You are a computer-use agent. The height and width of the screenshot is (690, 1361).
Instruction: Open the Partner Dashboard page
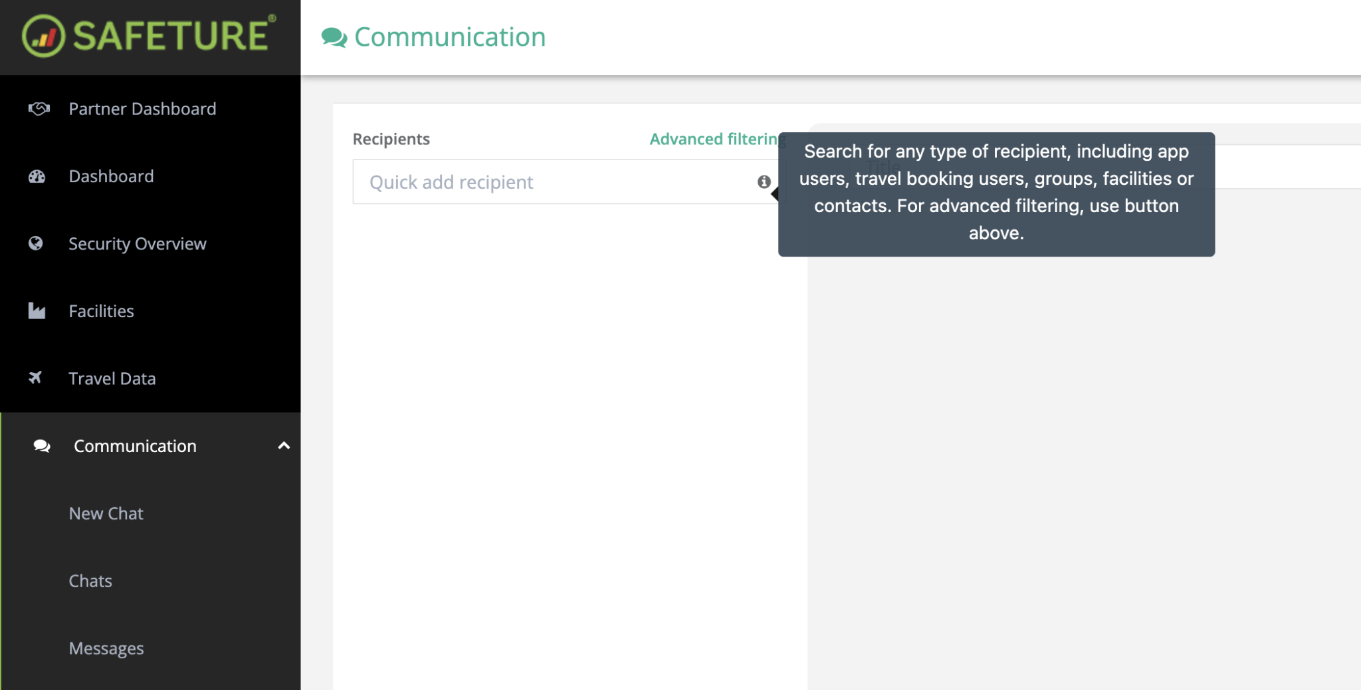coord(142,109)
